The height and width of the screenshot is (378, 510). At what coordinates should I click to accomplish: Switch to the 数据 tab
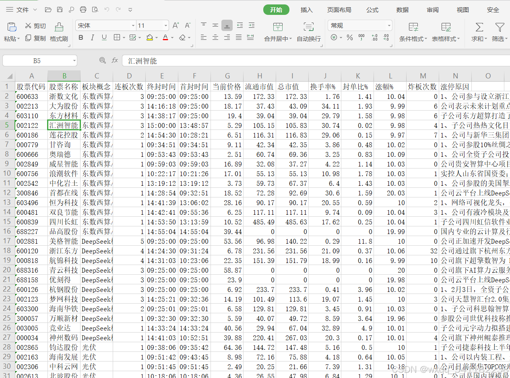click(x=403, y=10)
